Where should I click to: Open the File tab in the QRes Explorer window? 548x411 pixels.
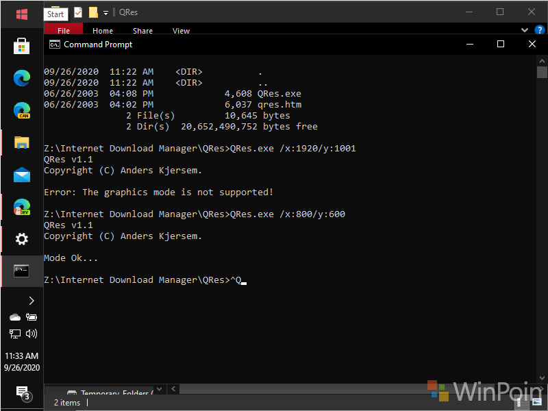tap(64, 30)
